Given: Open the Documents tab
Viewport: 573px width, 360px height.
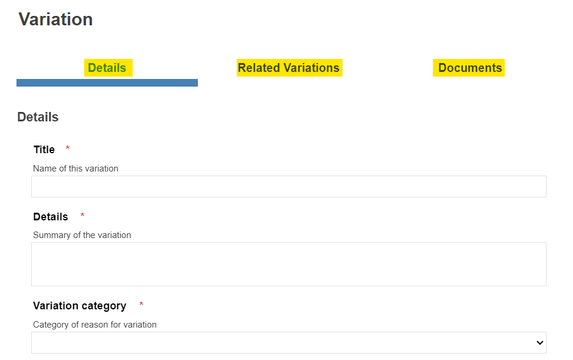Looking at the screenshot, I should click(x=469, y=68).
